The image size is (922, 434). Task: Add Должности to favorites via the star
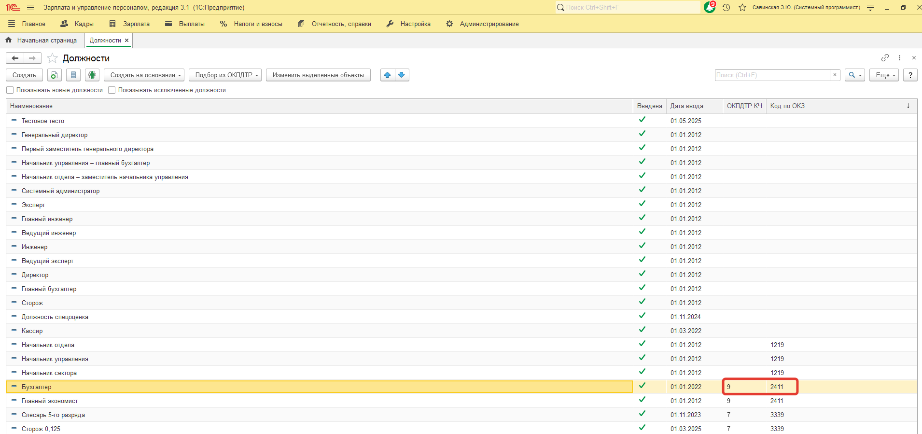(x=53, y=58)
